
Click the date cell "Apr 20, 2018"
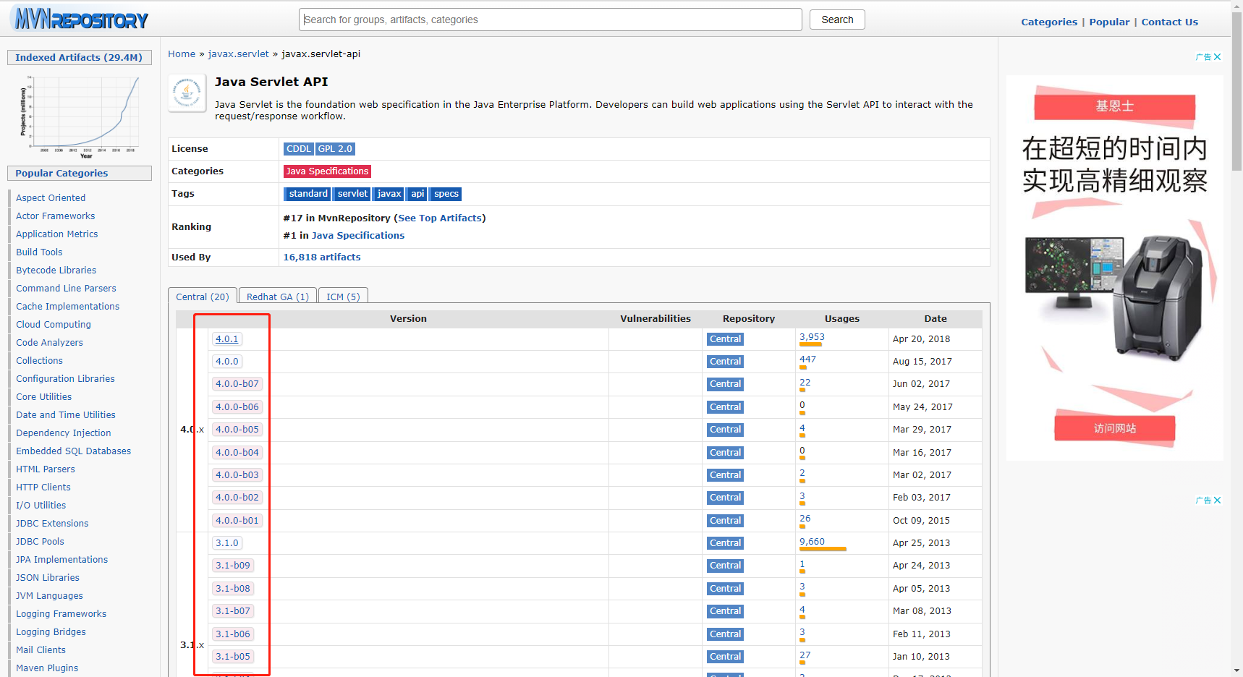click(x=921, y=339)
